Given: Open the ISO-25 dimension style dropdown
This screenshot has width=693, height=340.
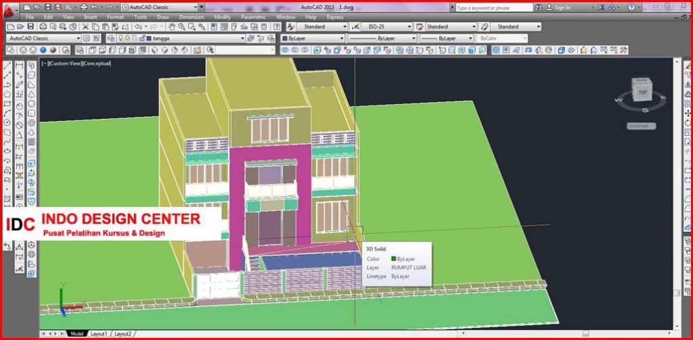Looking at the screenshot, I should point(386,27).
